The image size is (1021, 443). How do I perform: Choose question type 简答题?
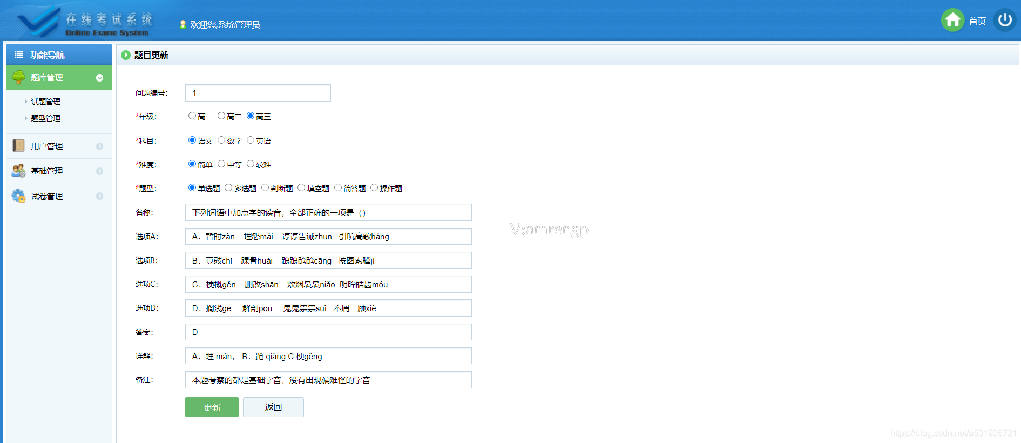coord(338,187)
